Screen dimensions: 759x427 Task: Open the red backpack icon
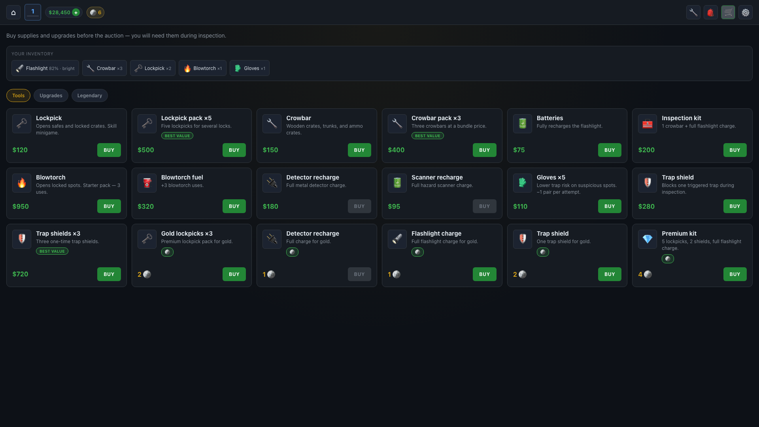click(711, 13)
